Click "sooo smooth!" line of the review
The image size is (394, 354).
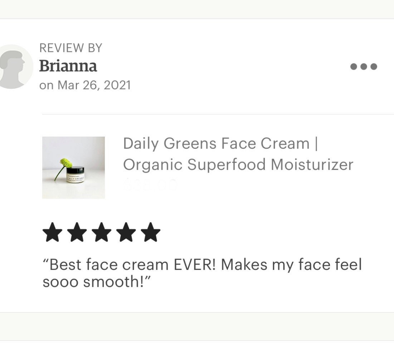click(97, 282)
